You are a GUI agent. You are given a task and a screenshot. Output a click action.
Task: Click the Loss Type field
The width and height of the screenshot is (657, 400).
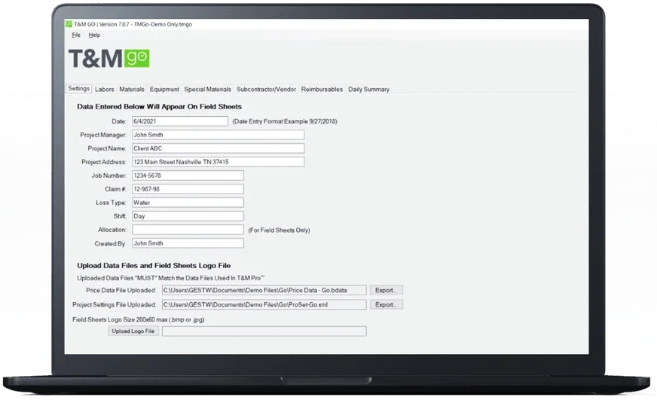tap(188, 203)
